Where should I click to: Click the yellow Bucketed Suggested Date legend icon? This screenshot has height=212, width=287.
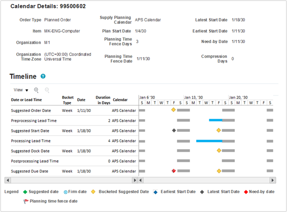coord(93,192)
